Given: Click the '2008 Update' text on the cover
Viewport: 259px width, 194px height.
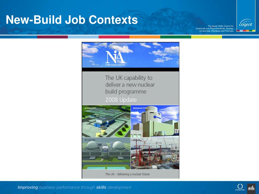Looking at the screenshot, I should click(x=121, y=100).
